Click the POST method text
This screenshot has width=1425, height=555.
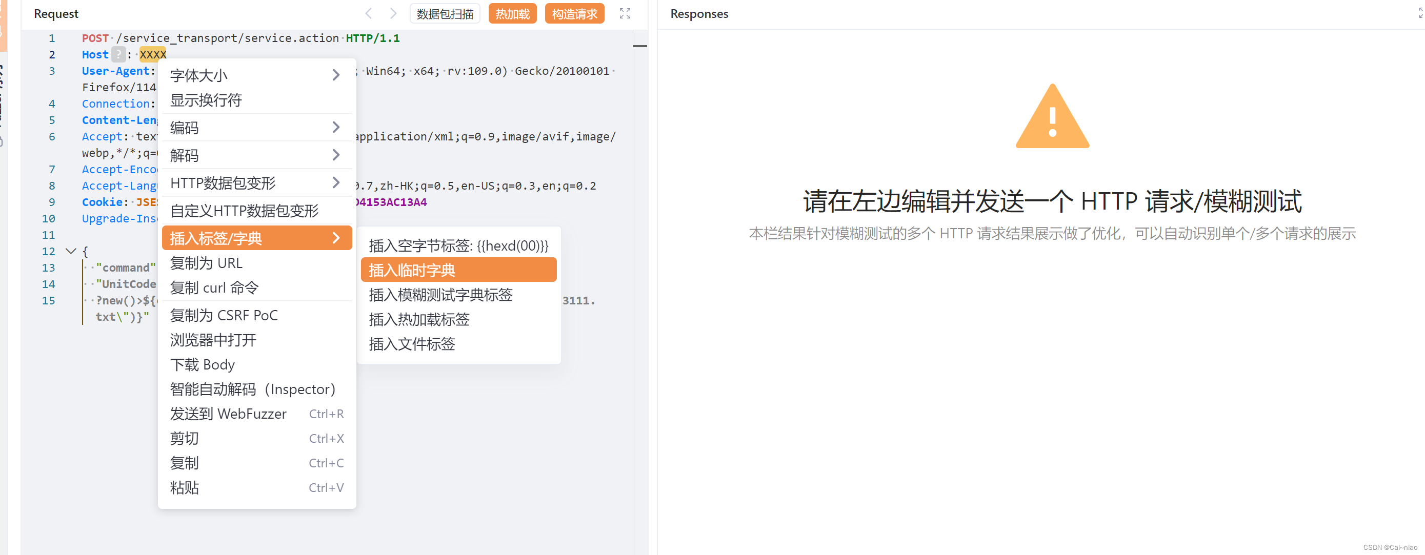pyautogui.click(x=95, y=38)
